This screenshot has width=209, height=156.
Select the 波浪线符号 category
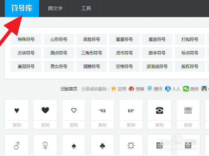point(157,66)
